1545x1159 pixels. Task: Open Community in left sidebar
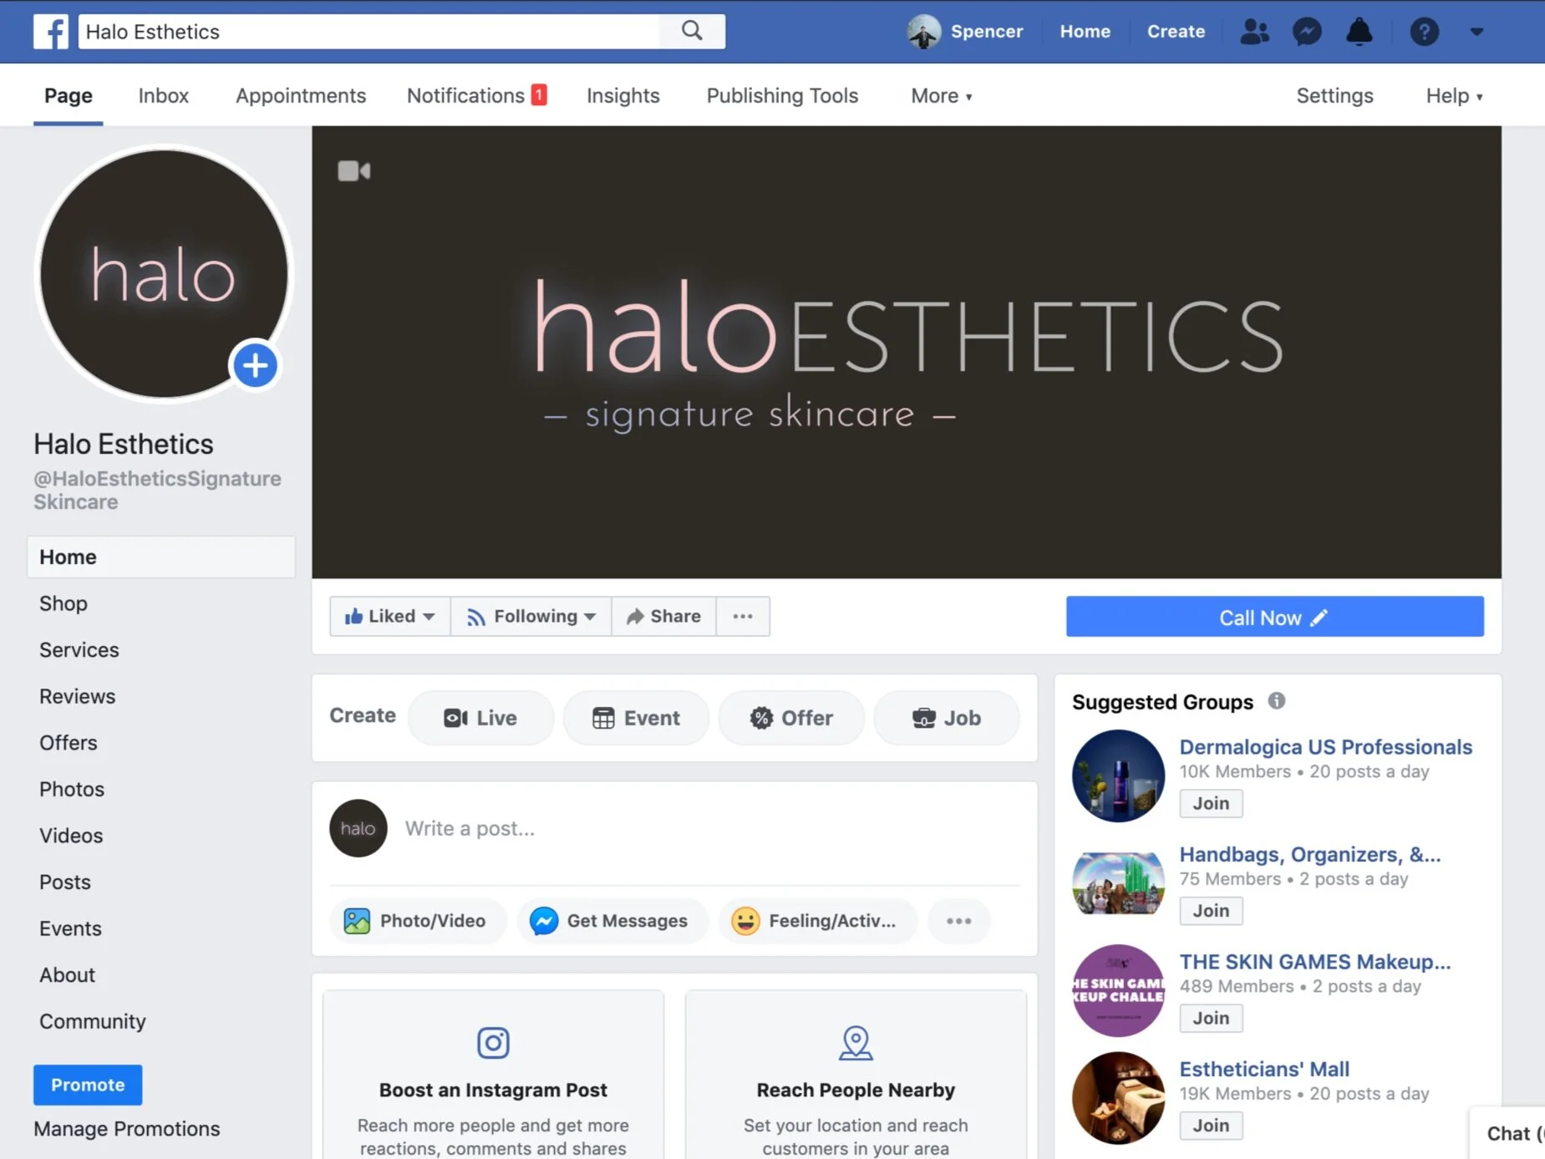(x=93, y=1021)
